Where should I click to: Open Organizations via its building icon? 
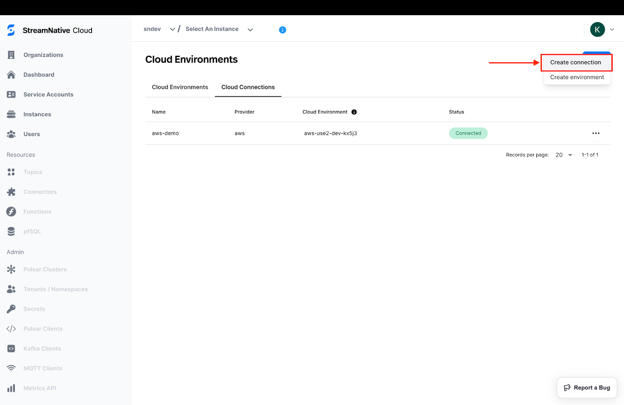pos(11,55)
